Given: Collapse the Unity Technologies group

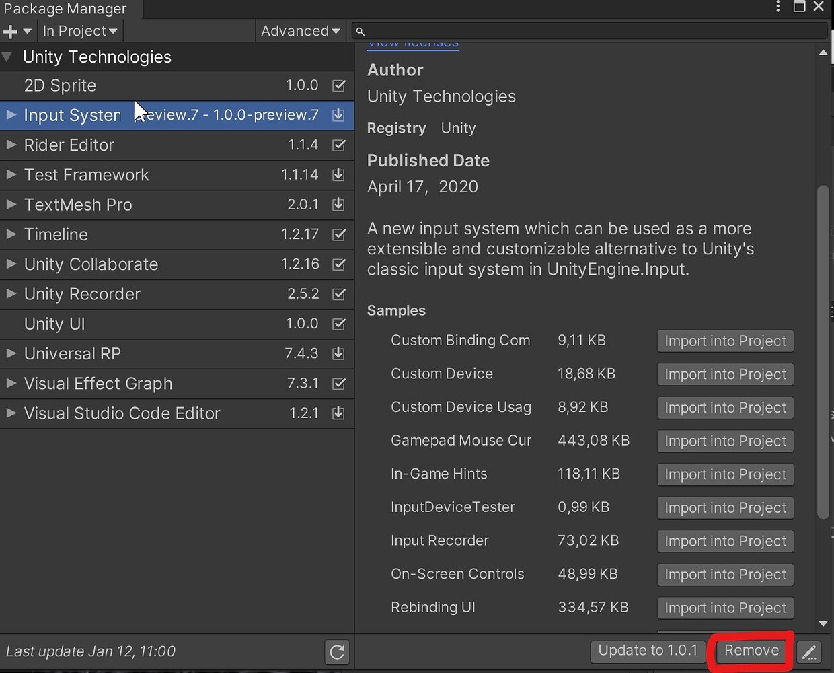Looking at the screenshot, I should tap(7, 57).
